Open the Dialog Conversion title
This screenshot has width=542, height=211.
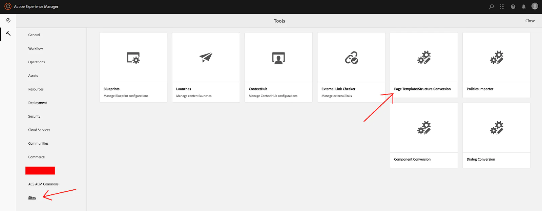pos(481,159)
